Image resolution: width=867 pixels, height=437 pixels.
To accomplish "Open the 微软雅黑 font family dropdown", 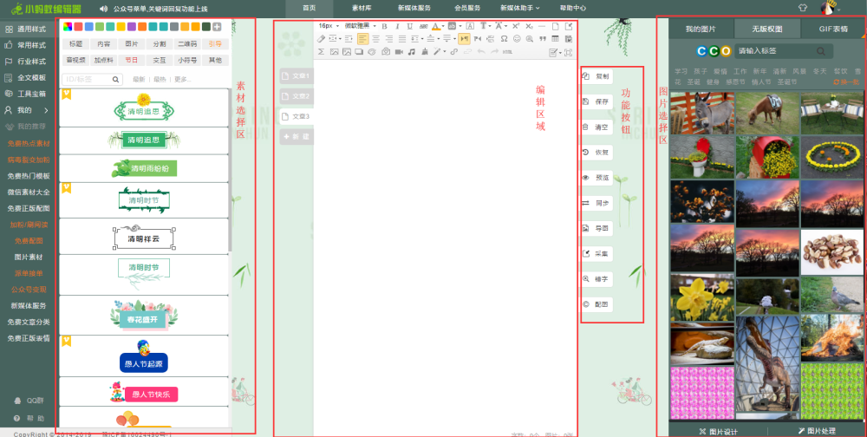I will coord(360,26).
